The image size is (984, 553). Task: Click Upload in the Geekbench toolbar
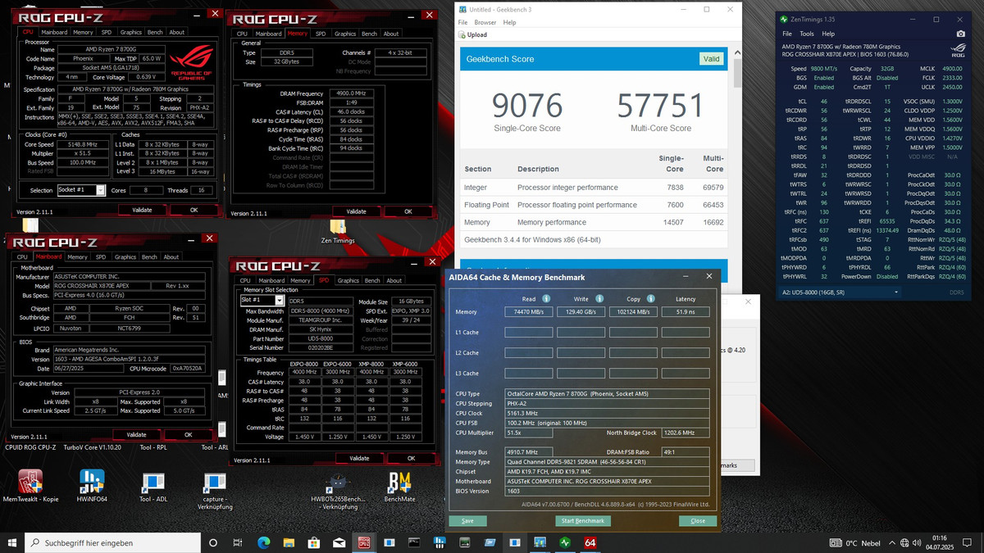(473, 34)
